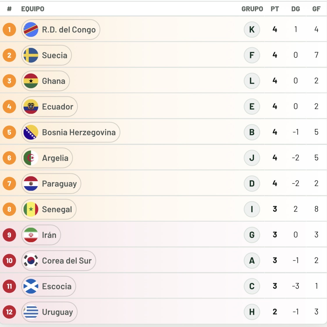Open the Paraguay team link
This screenshot has height=327, width=327.
click(x=51, y=184)
